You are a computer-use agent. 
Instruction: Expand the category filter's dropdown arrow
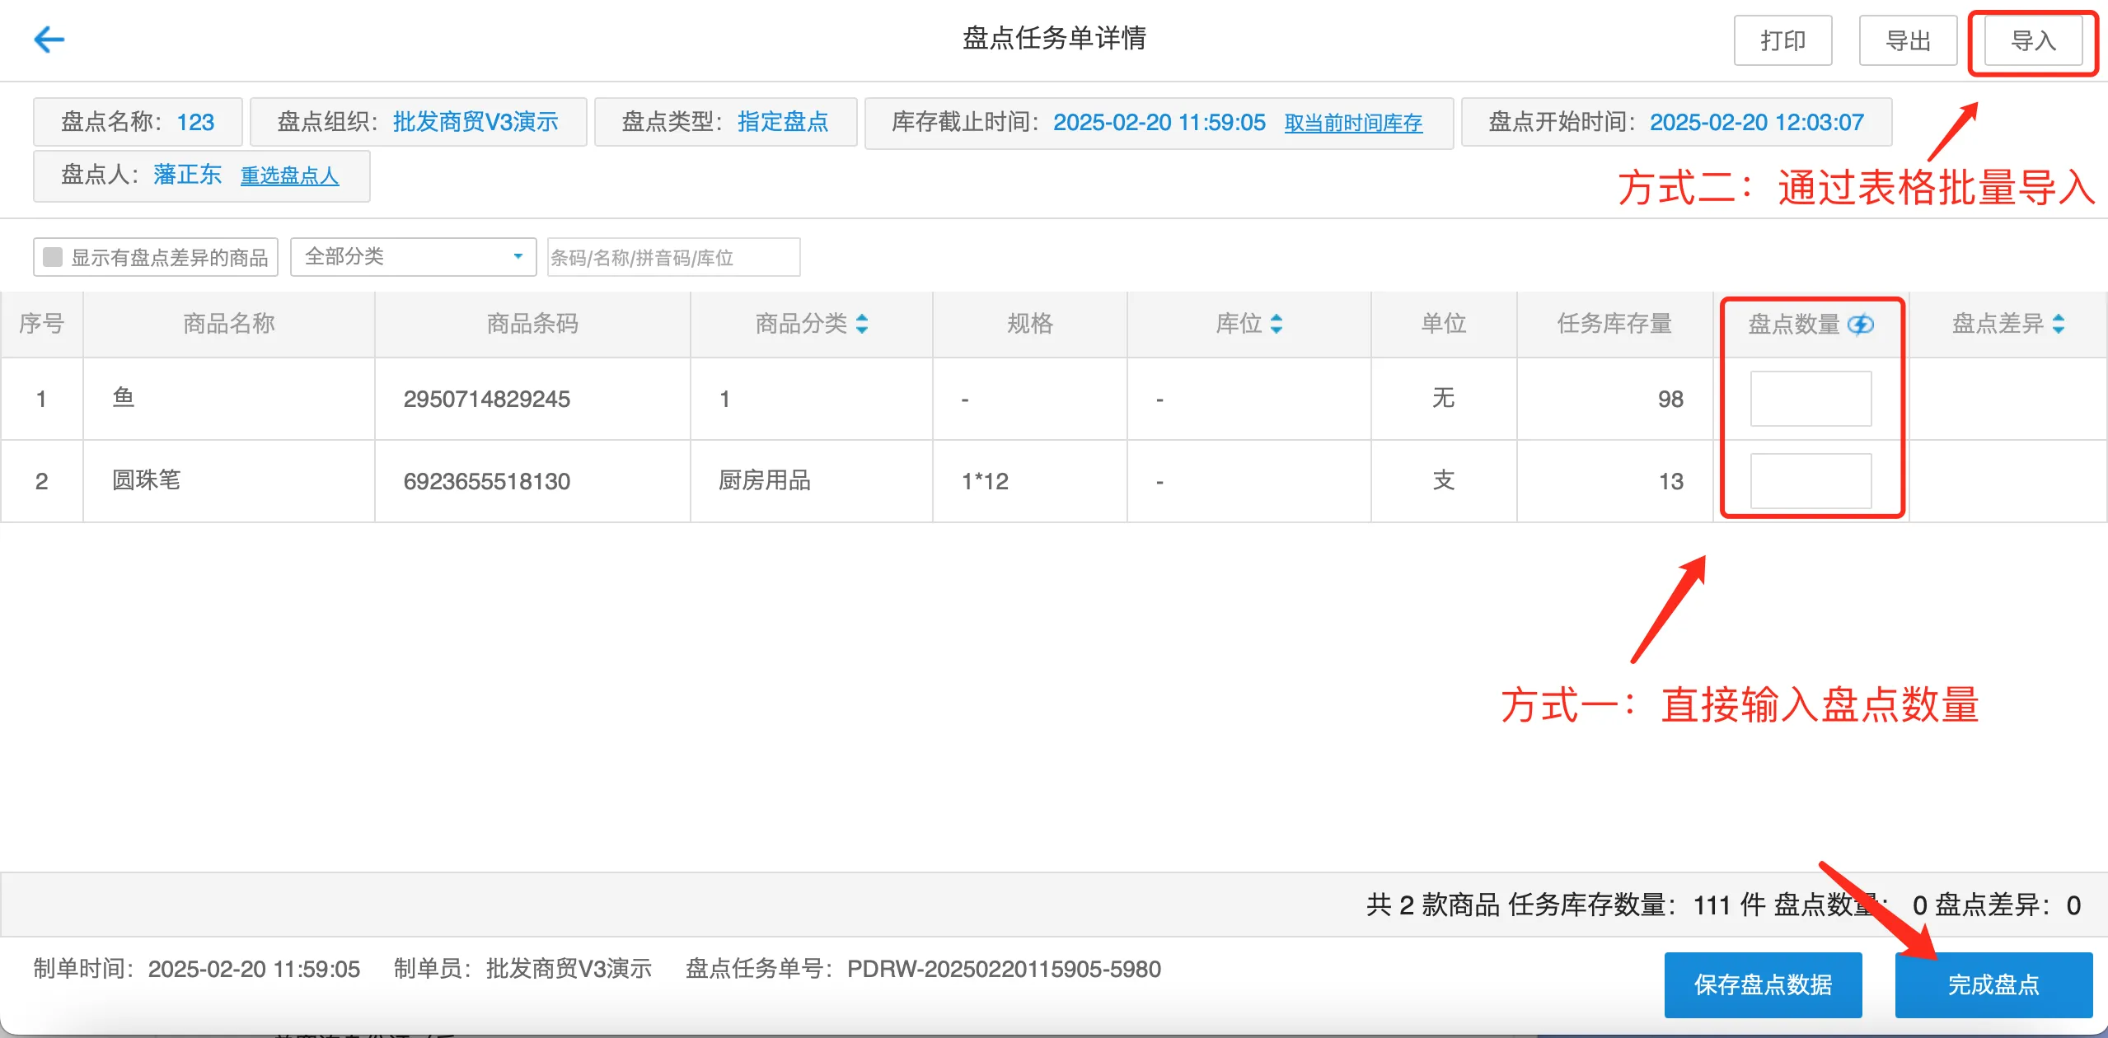518,256
